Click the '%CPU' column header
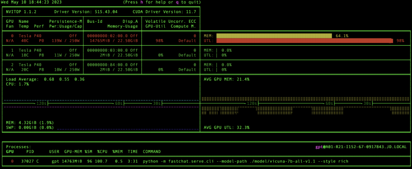412x169 pixels. point(102,152)
